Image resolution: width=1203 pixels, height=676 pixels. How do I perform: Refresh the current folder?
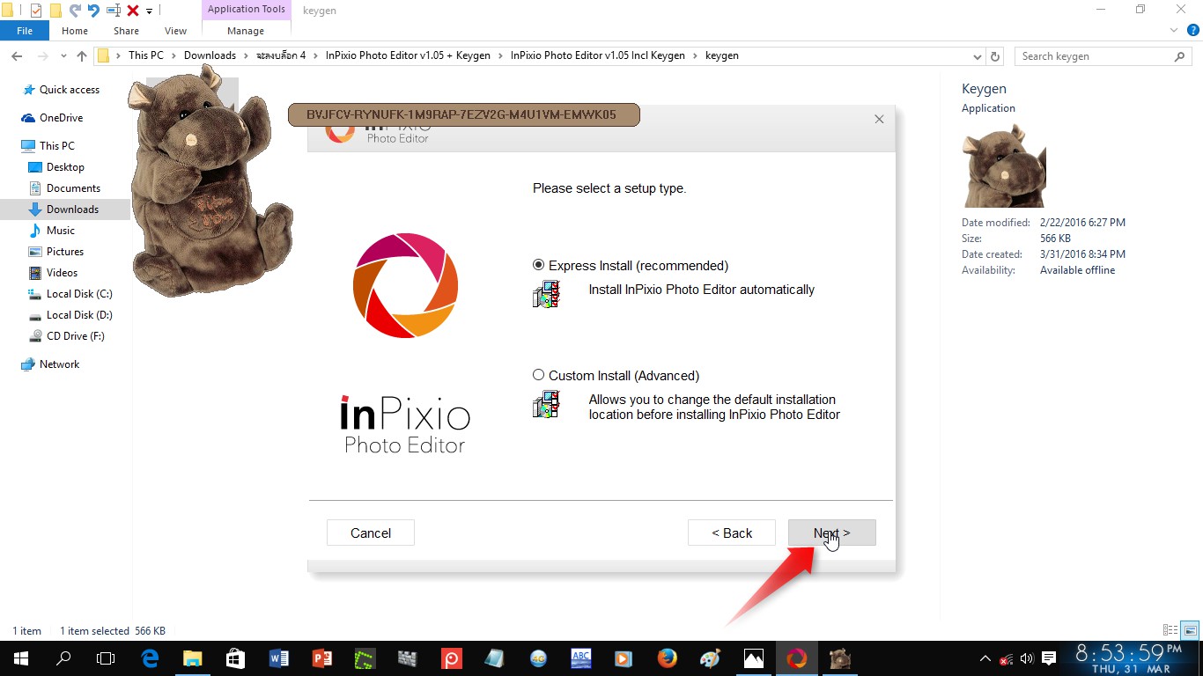pos(995,56)
